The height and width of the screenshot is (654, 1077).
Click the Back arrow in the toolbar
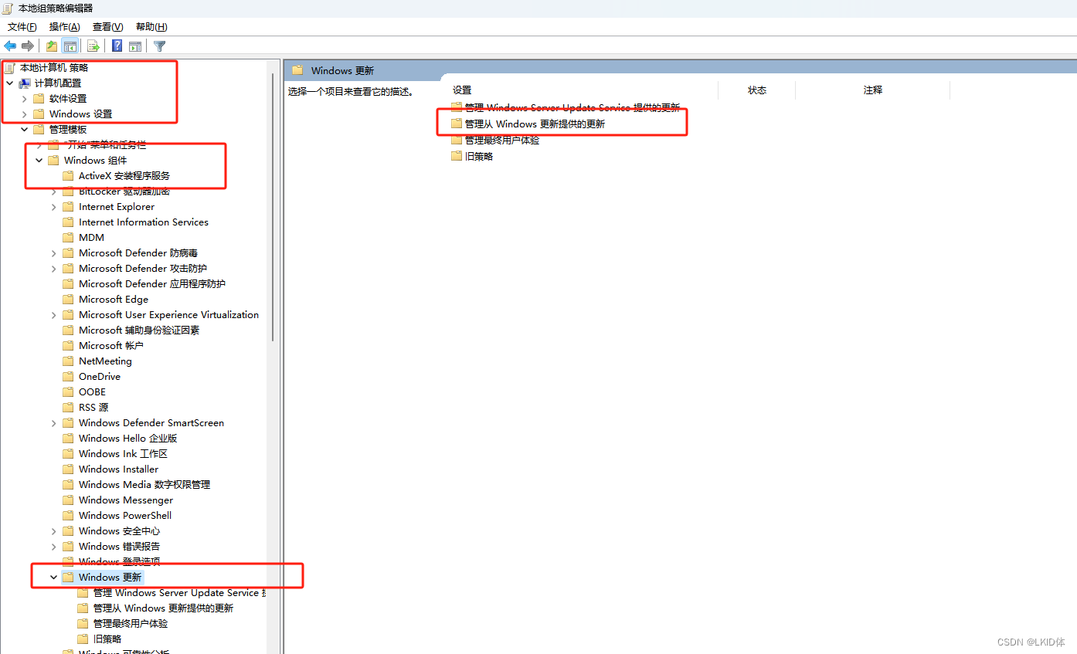click(11, 46)
